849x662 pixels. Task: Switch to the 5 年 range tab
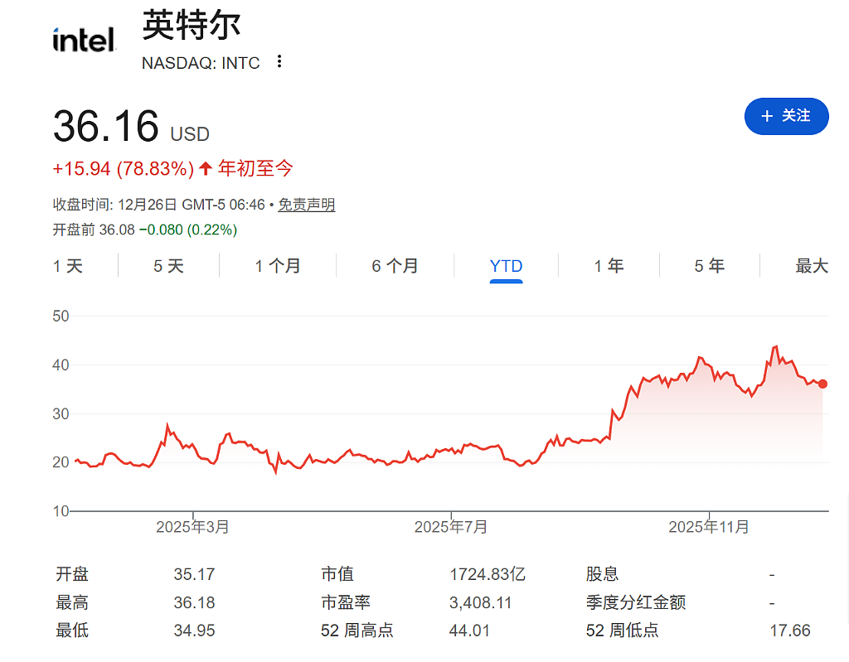(x=710, y=266)
